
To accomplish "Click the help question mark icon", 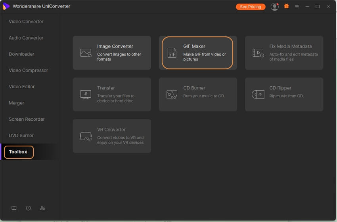I will coord(29,208).
